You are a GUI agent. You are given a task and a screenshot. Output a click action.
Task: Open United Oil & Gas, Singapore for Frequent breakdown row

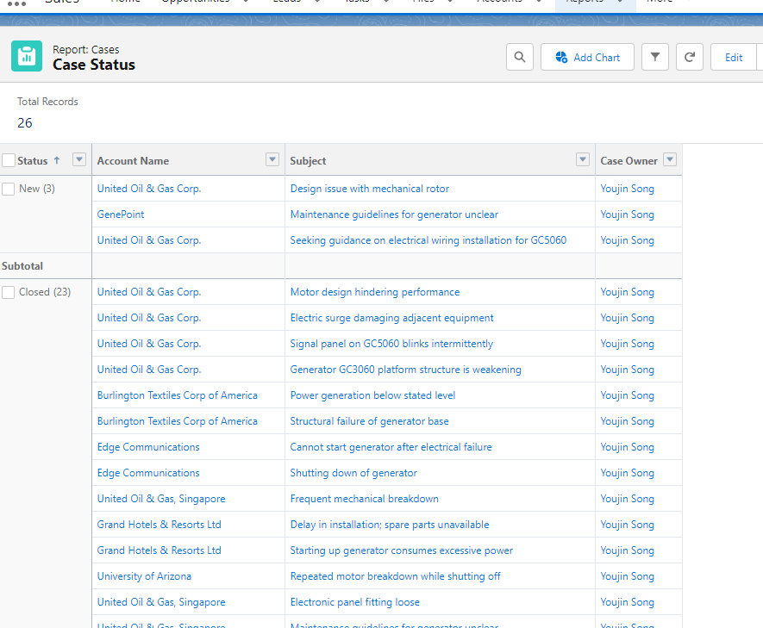(x=161, y=499)
